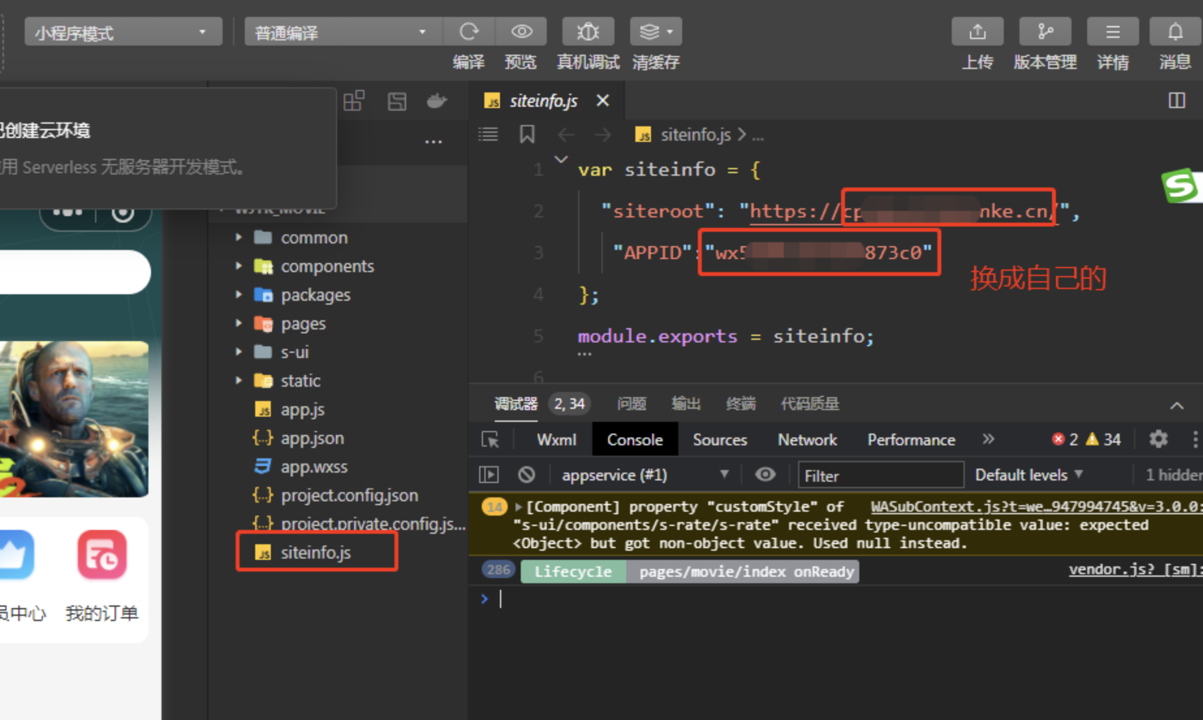
Task: Open the notifications bell icon
Action: 1175,32
